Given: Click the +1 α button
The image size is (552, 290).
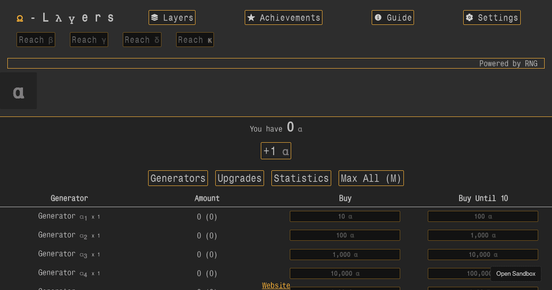Looking at the screenshot, I should (x=276, y=151).
